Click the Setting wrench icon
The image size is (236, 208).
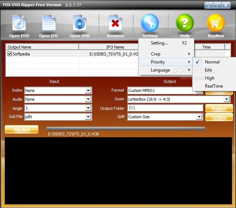point(150,23)
